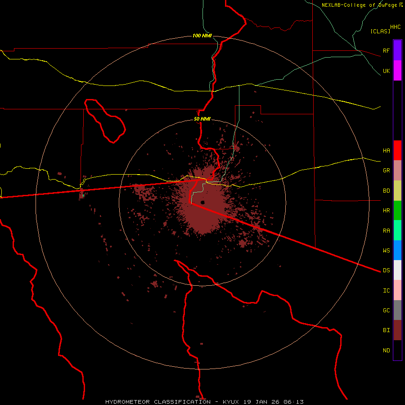This screenshot has width=405, height=405.
Task: Click the 06:13 timestamp
Action: coord(293,402)
